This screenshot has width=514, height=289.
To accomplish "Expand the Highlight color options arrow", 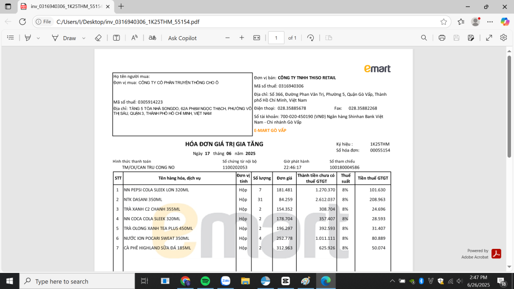I will [x=38, y=38].
